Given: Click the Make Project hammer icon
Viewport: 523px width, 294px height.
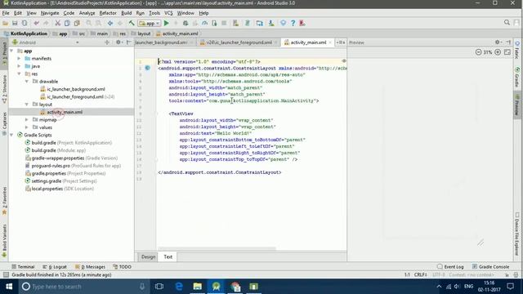Looking at the screenshot, I should [132, 24].
